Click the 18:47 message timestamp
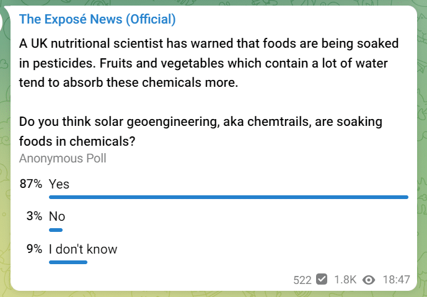427x297 pixels. (x=396, y=280)
